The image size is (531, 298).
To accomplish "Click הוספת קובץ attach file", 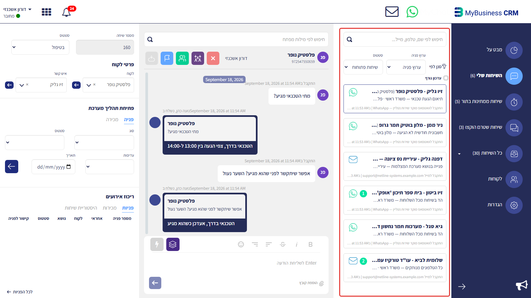I will click(311, 283).
